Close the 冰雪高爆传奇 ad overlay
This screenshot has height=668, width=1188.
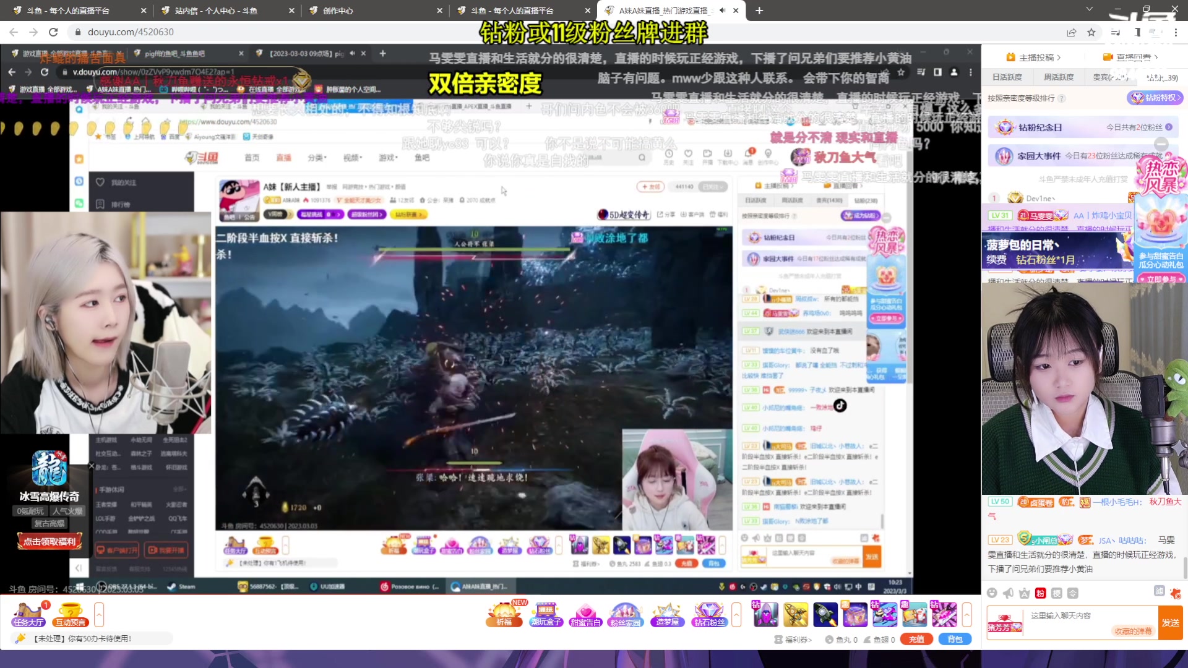point(91,466)
